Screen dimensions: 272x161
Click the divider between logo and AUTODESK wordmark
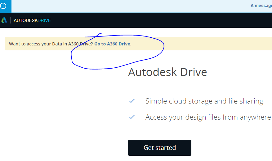coord(11,20)
